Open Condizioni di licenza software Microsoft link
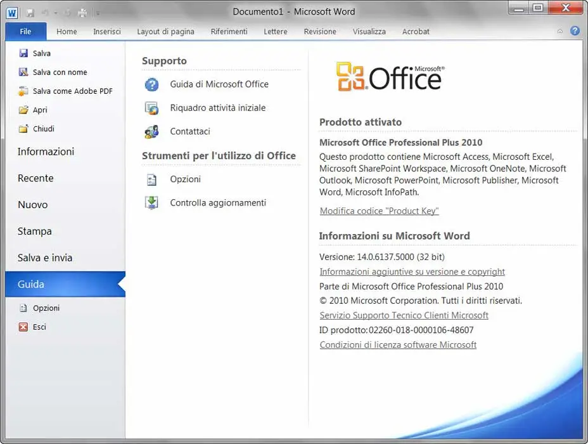The width and height of the screenshot is (588, 444). pyautogui.click(x=398, y=344)
